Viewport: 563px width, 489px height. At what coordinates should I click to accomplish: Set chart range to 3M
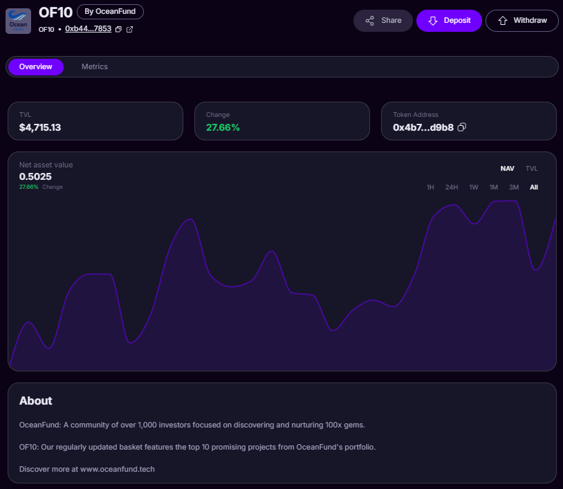514,187
